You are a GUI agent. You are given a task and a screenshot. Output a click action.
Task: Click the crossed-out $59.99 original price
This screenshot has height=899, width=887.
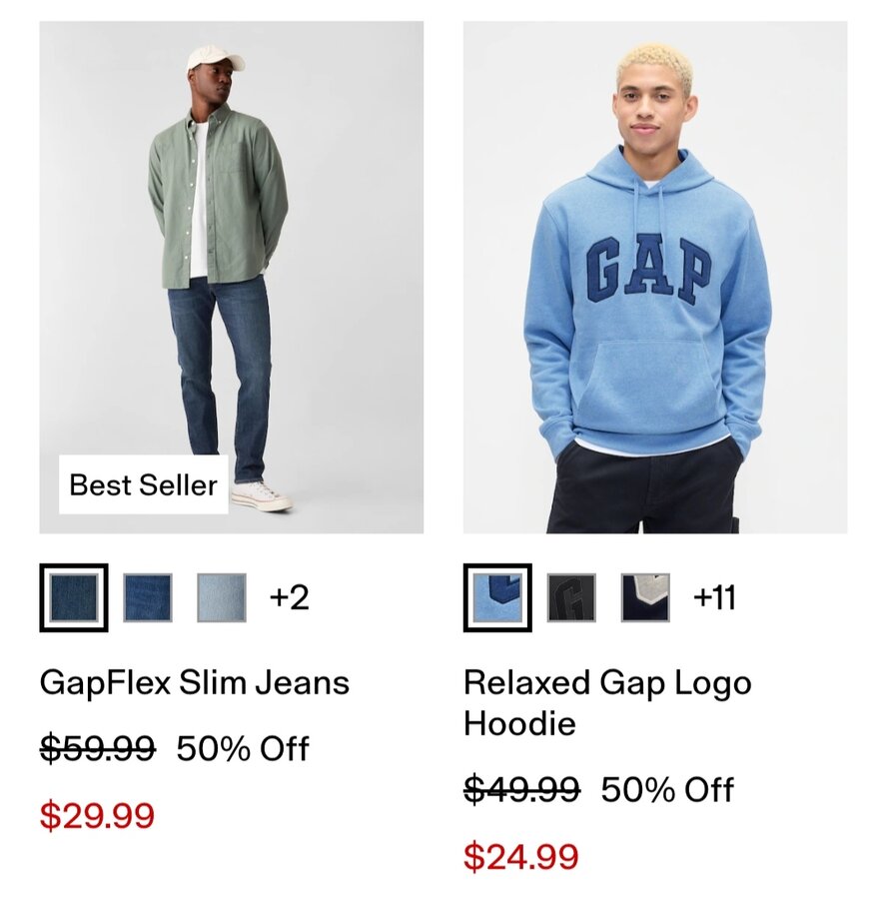point(98,748)
